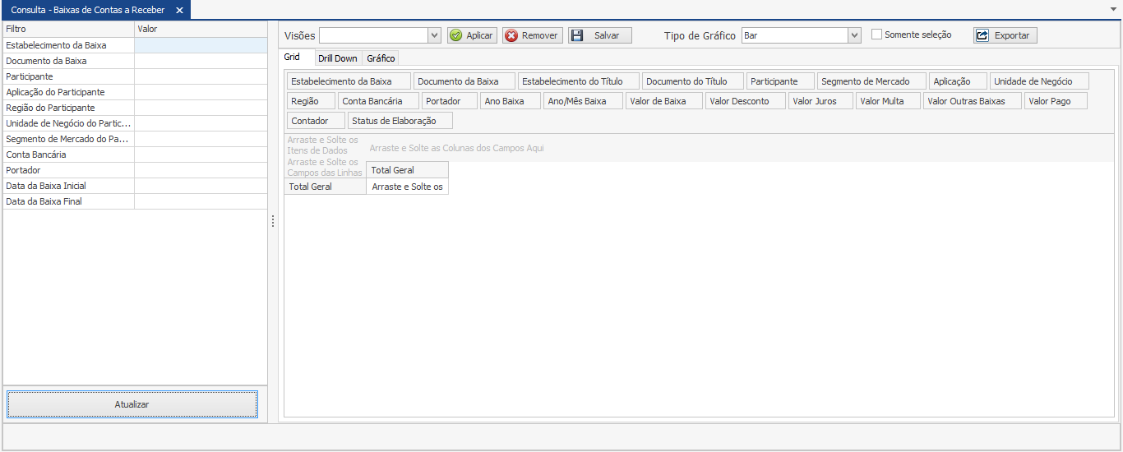Click the Status de Elaboração field button
Image resolution: width=1123 pixels, height=452 pixels.
pyautogui.click(x=400, y=121)
